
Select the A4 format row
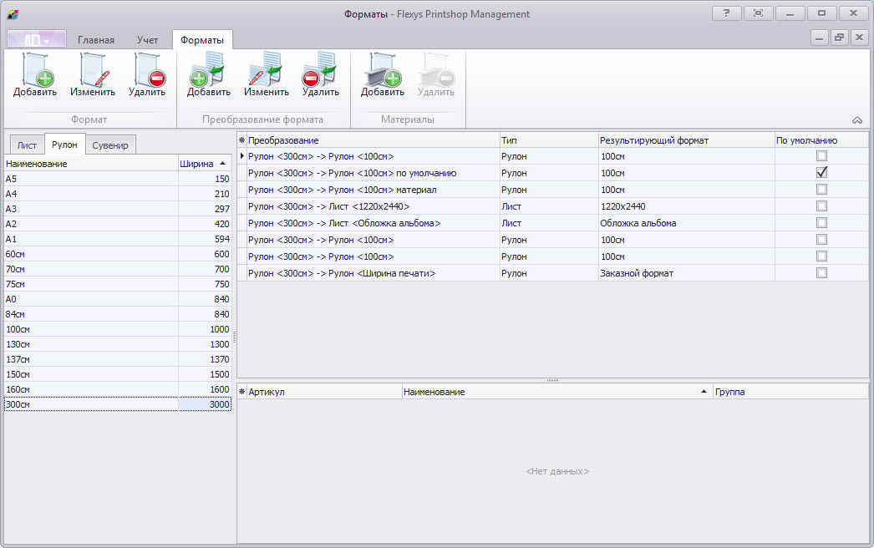[x=118, y=194]
